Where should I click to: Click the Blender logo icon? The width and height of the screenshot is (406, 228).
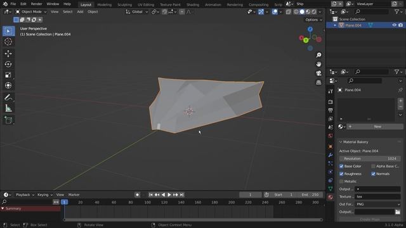point(5,4)
